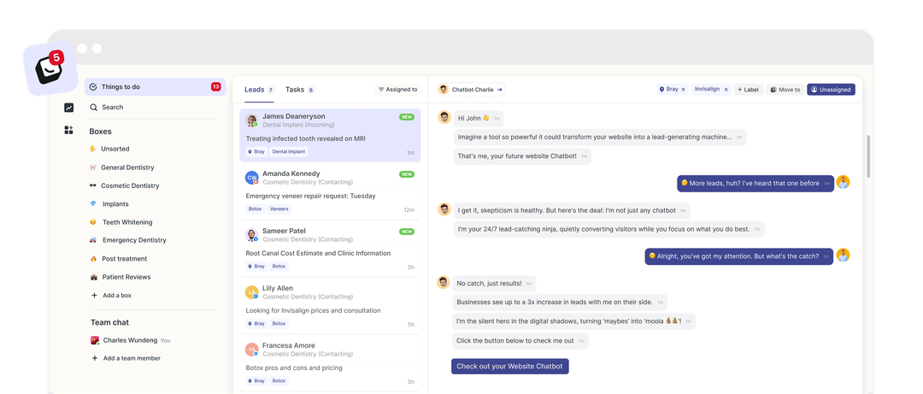
Task: Click the Unassigned assignee button
Action: pyautogui.click(x=831, y=90)
